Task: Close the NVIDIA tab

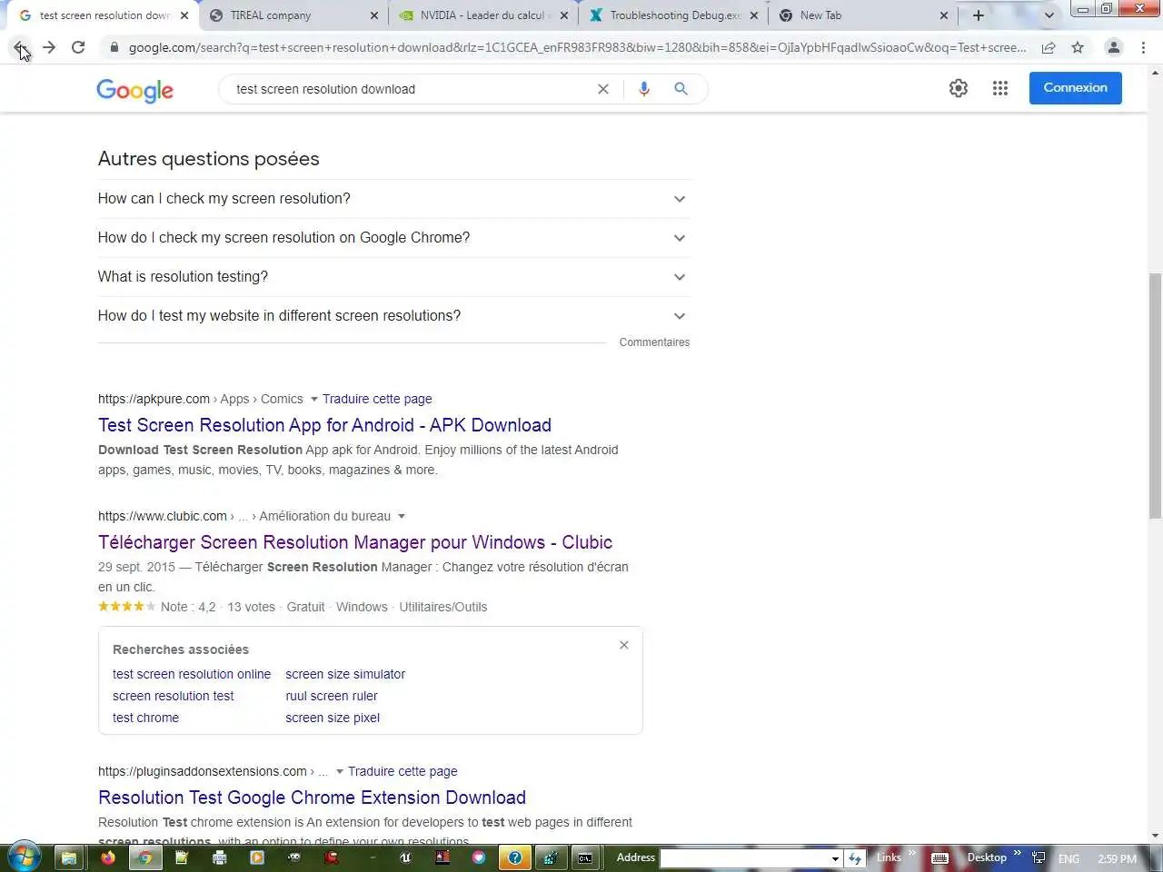Action: click(x=563, y=15)
